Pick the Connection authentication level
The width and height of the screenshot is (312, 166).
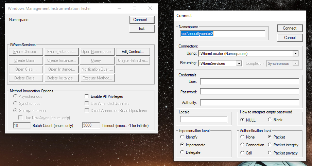[x=242, y=145]
